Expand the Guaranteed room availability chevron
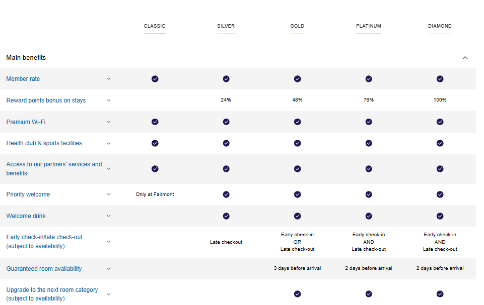Image resolution: width=484 pixels, height=305 pixels. click(108, 269)
